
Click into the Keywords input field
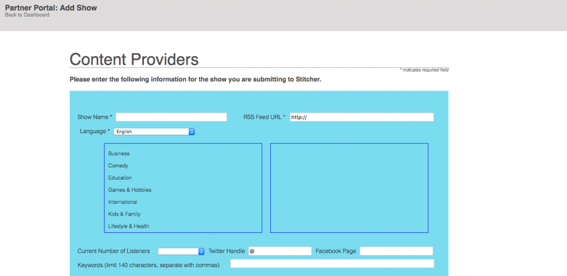pos(332,264)
